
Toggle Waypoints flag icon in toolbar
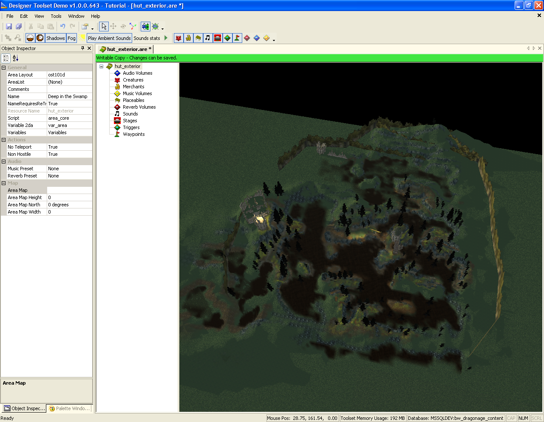237,38
